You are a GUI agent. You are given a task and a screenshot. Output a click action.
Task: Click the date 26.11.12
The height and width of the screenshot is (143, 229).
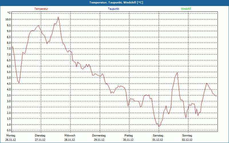coord(11,140)
